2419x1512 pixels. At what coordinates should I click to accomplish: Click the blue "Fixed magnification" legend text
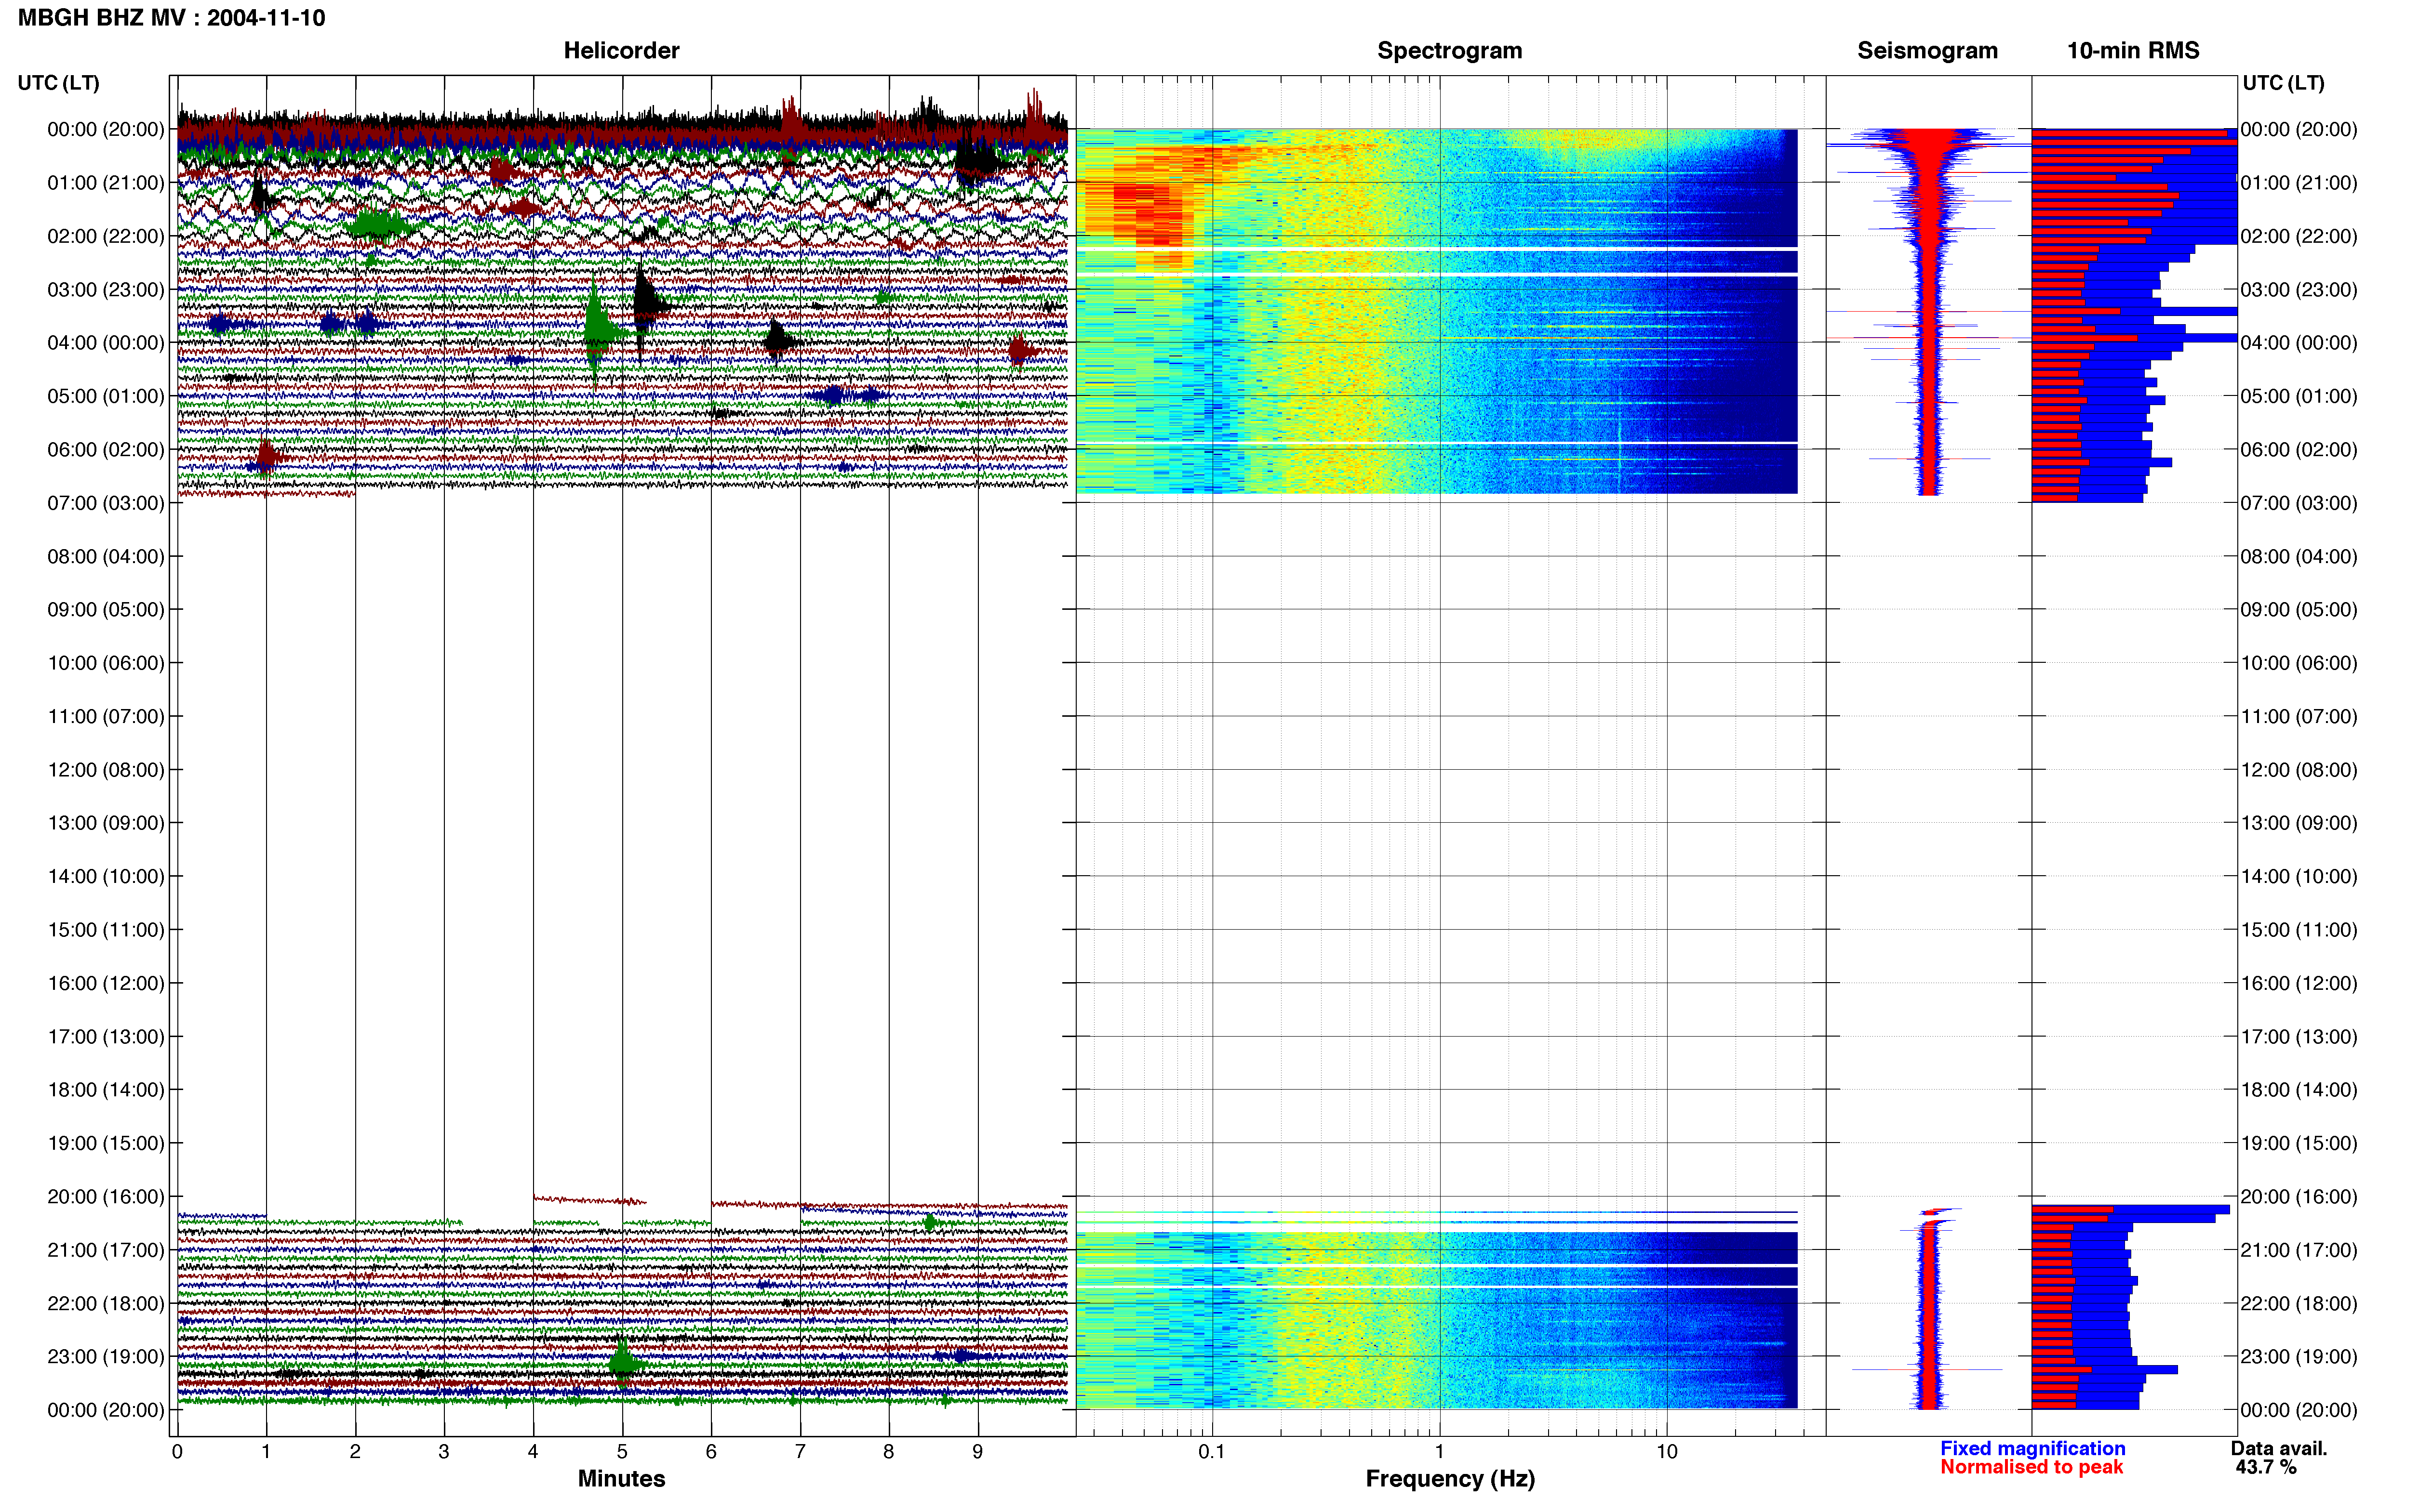[x=2033, y=1449]
